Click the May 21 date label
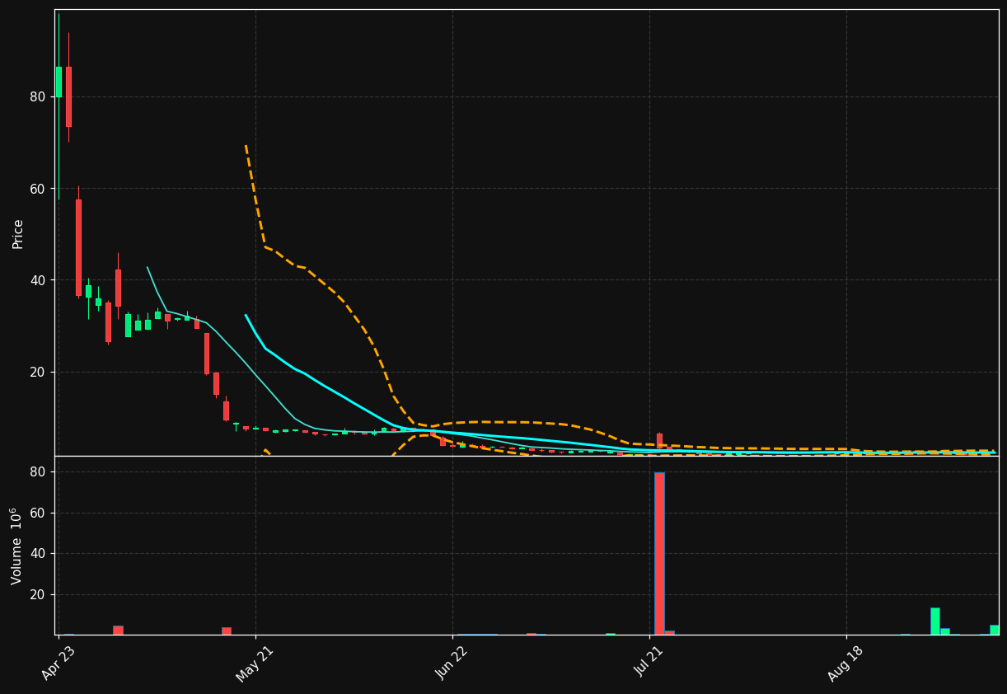This screenshot has width=1007, height=694. tap(255, 664)
